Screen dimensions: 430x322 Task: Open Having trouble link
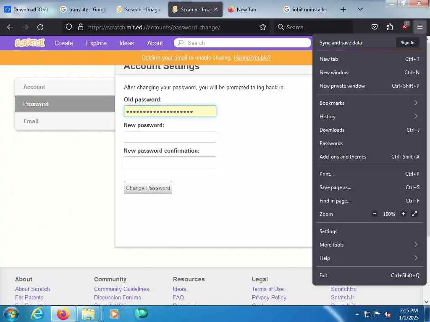click(x=252, y=57)
